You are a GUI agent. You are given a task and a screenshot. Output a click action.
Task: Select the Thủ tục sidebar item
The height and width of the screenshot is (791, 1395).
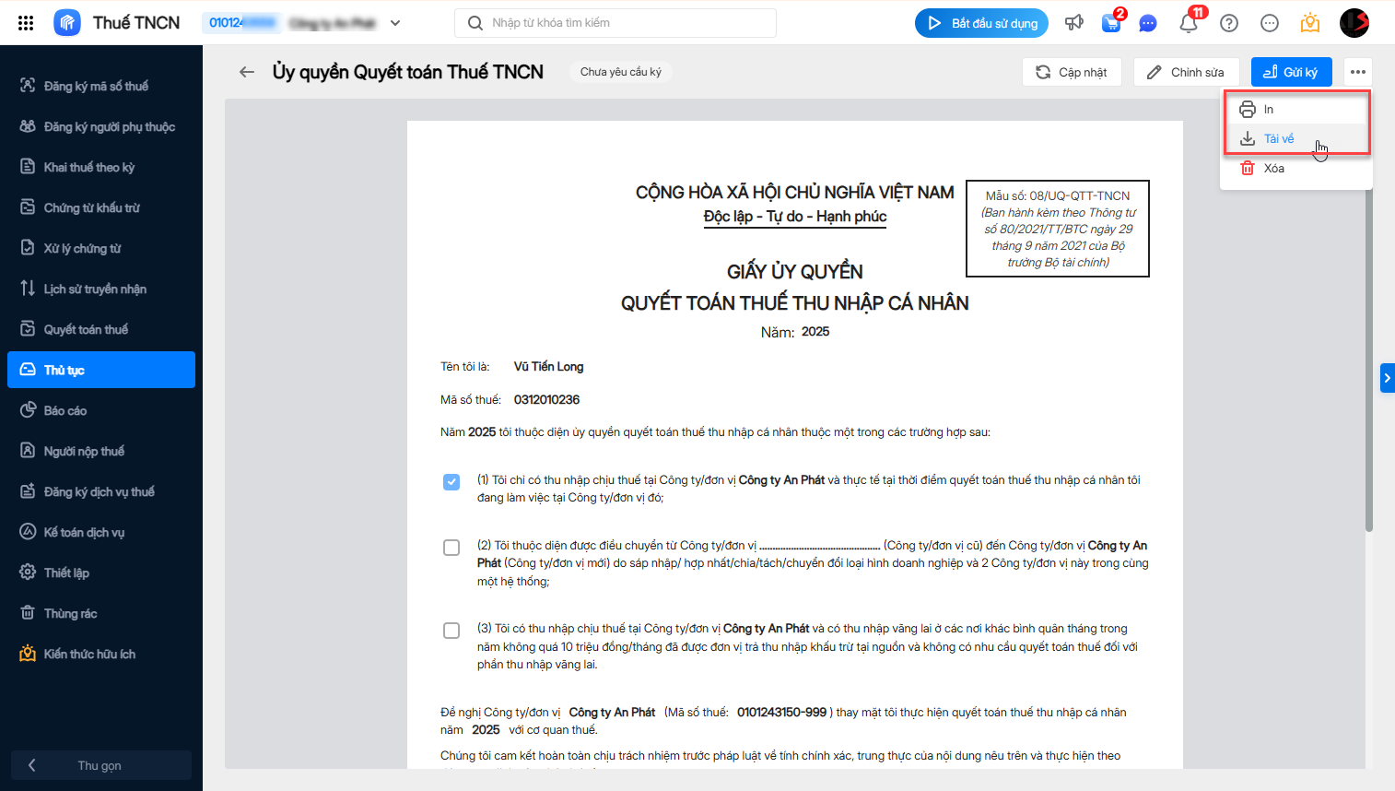pos(101,370)
